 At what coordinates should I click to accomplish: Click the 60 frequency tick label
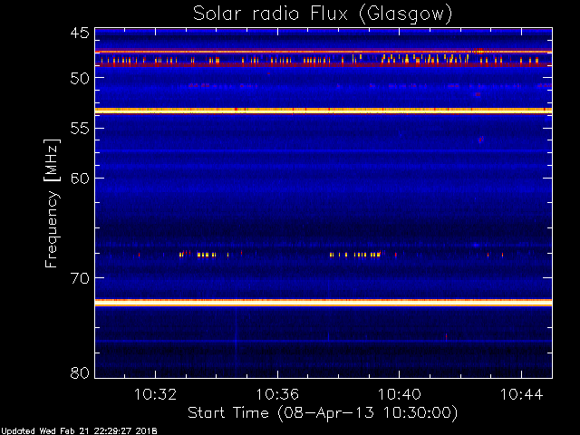tap(80, 179)
